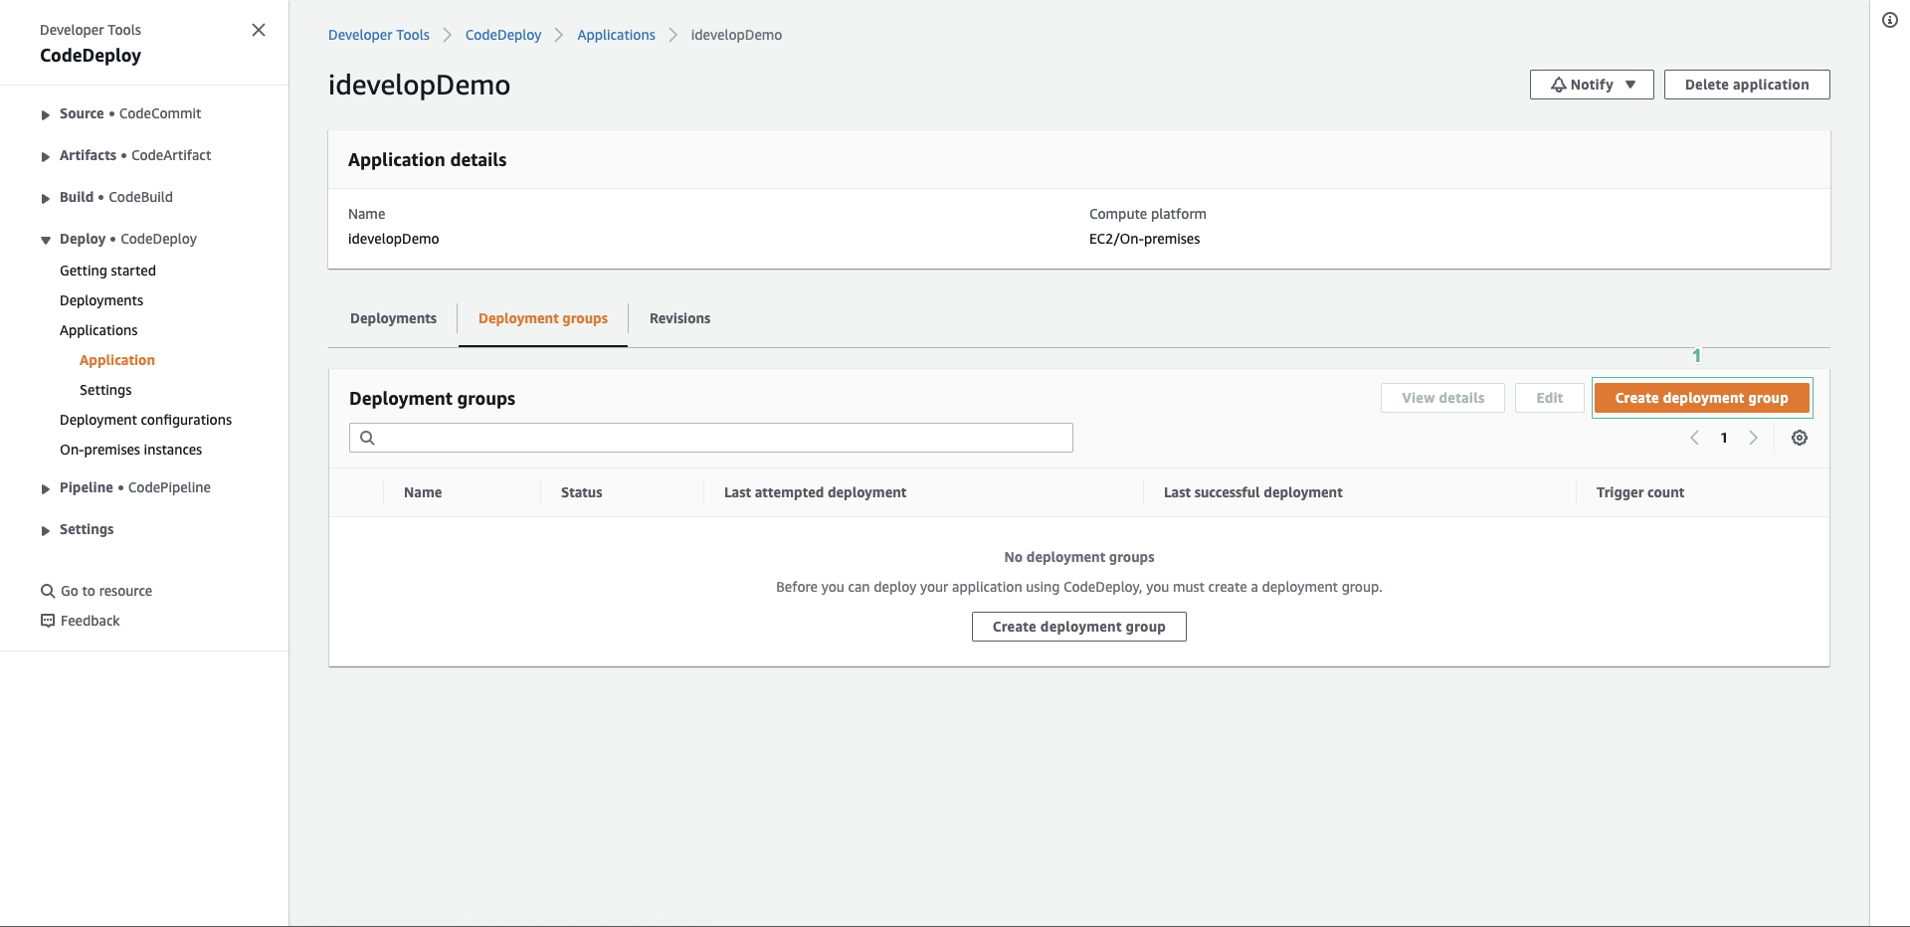Click the Feedback speech bubble icon

coord(47,621)
